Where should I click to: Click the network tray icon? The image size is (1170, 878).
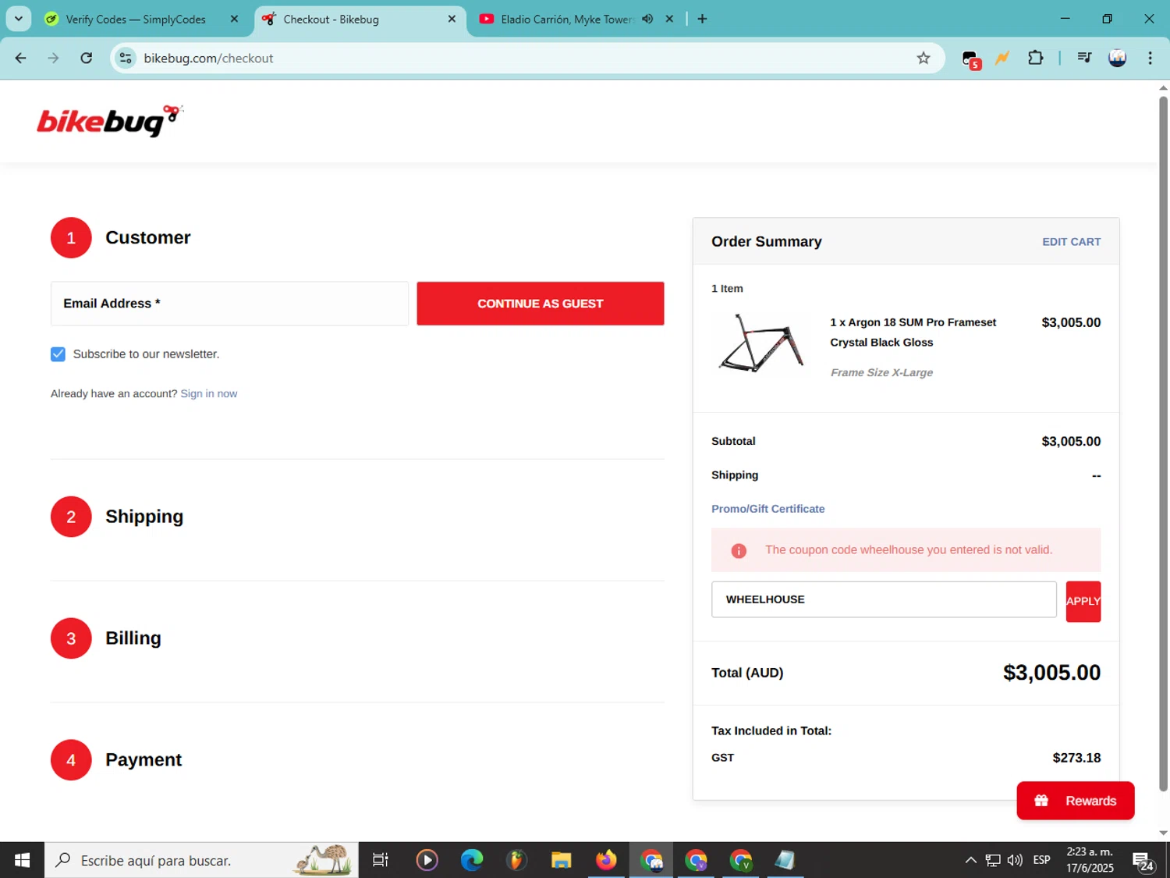(992, 860)
